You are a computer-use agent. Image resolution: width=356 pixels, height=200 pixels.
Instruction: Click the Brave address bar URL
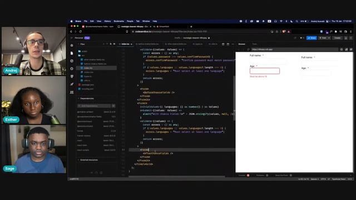tap(171, 32)
